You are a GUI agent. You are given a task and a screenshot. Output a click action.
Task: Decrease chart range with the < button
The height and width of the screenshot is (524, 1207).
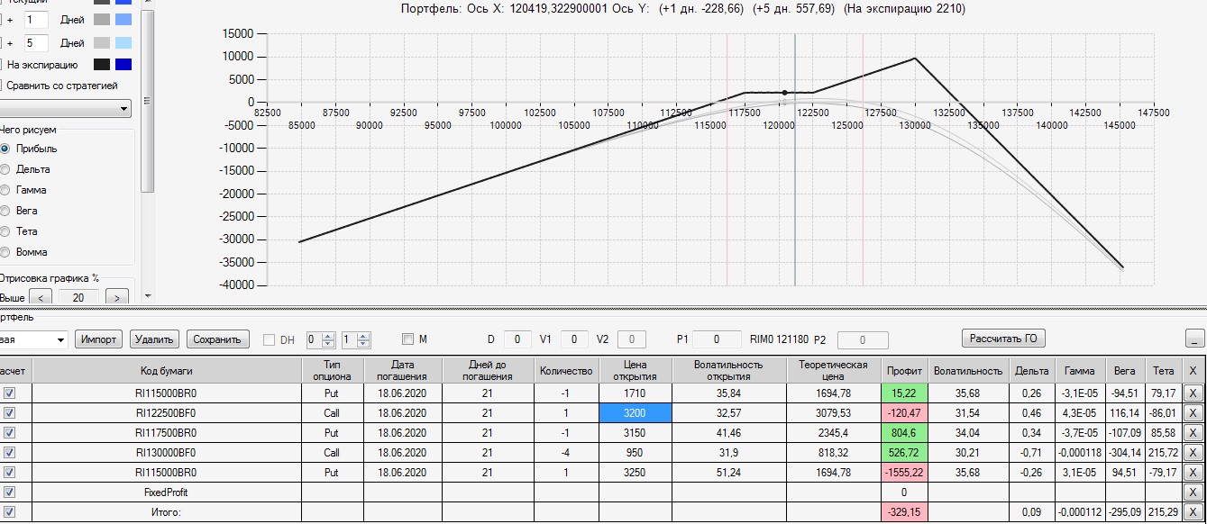tap(40, 297)
